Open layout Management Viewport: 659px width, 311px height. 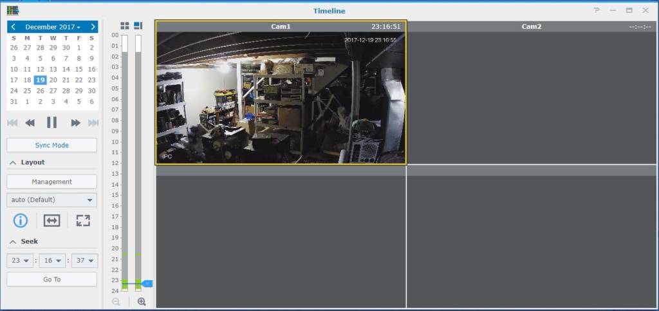point(51,182)
